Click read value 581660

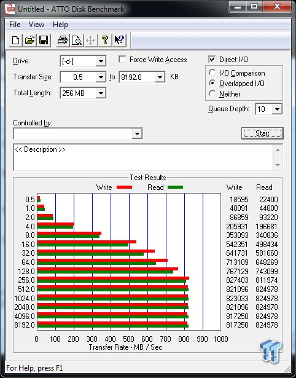pos(267,253)
